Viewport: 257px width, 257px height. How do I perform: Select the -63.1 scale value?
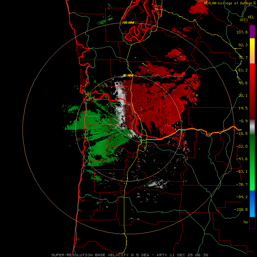(242, 172)
